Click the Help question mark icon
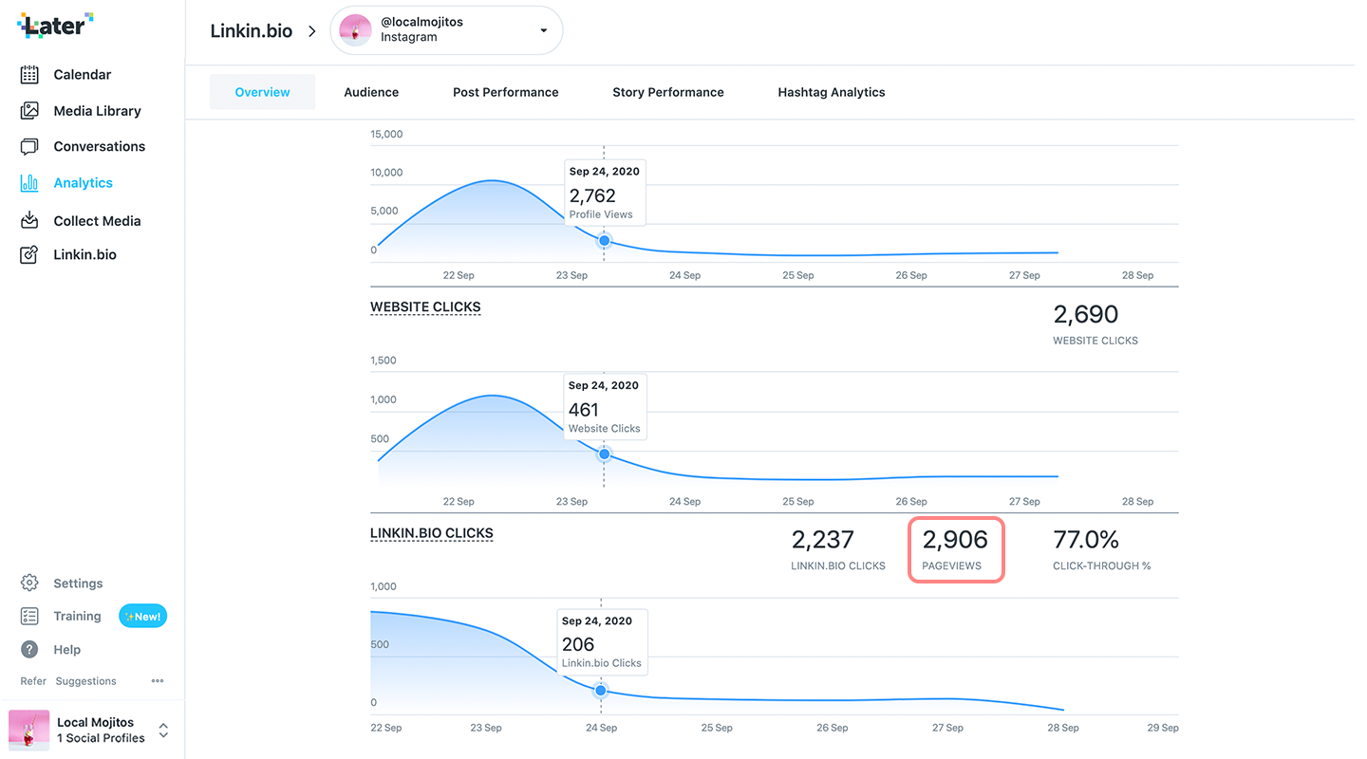The height and width of the screenshot is (759, 1367). pyautogui.click(x=29, y=650)
